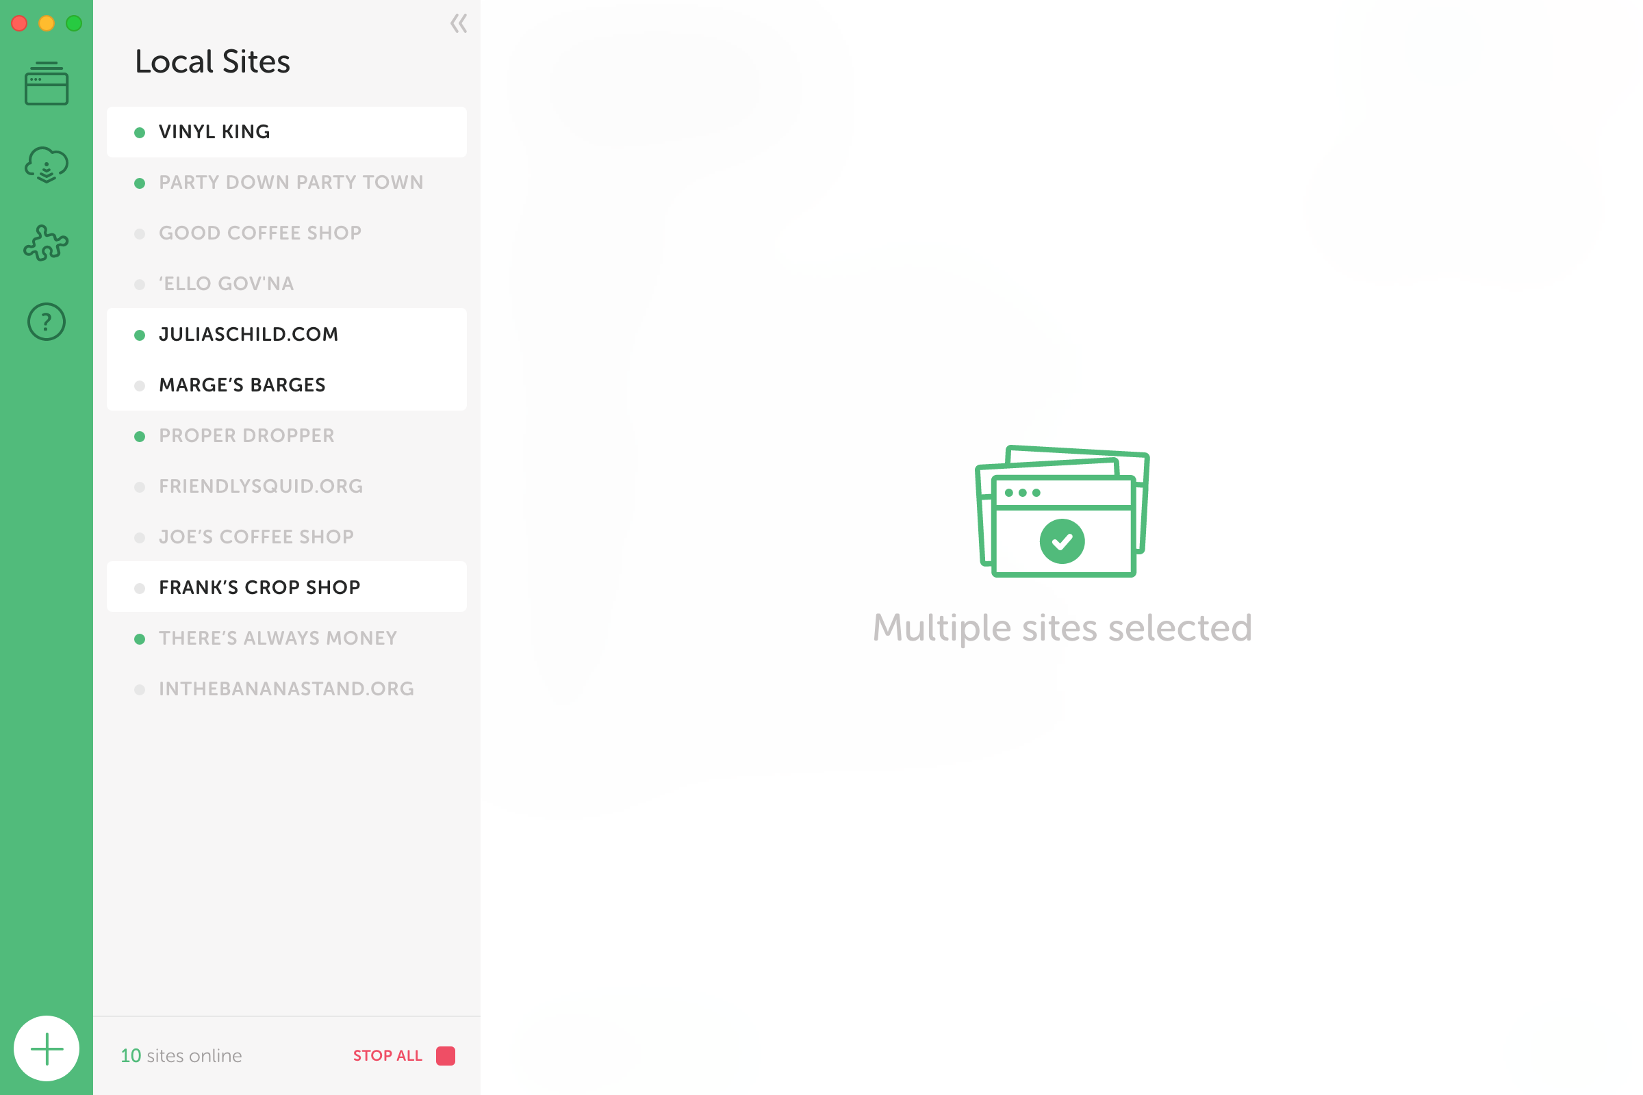Click the collapse sidebar chevron icon

(x=459, y=21)
